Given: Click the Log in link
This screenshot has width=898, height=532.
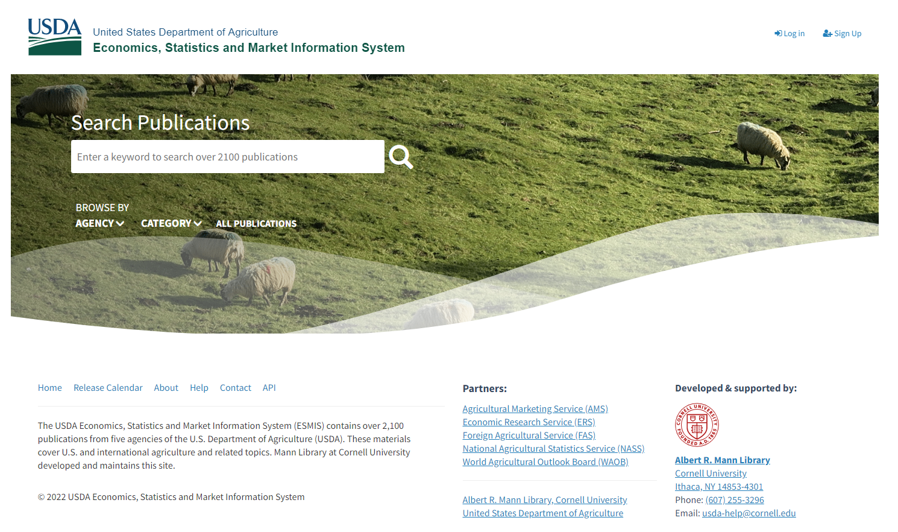Looking at the screenshot, I should [x=790, y=34].
